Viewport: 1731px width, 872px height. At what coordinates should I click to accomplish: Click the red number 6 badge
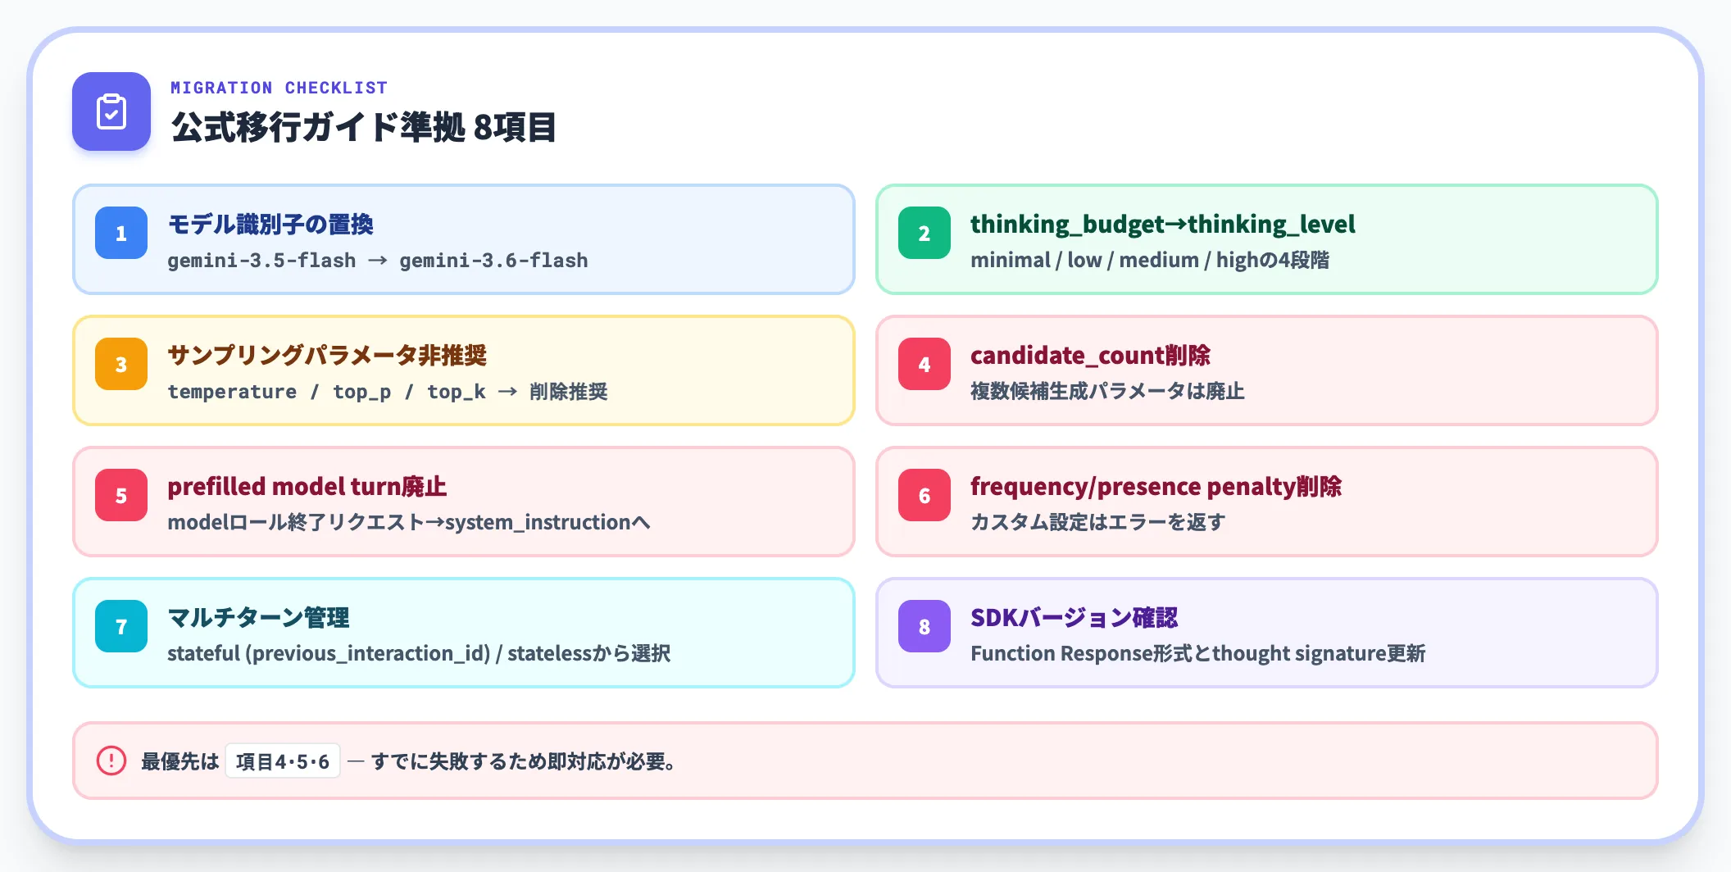pyautogui.click(x=925, y=495)
